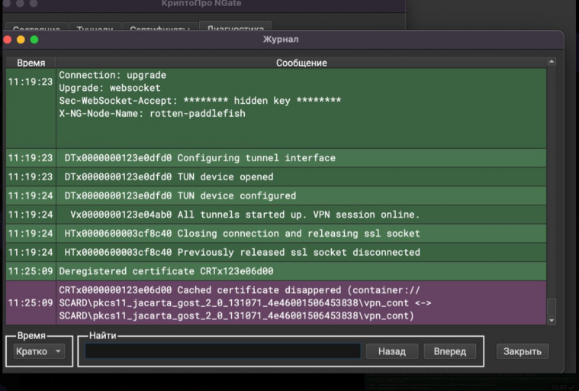Select the 'Configuring tunnel interface' log row
The image size is (579, 391).
276,158
